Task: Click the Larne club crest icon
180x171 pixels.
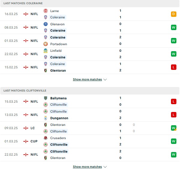Action: (x=46, y=11)
